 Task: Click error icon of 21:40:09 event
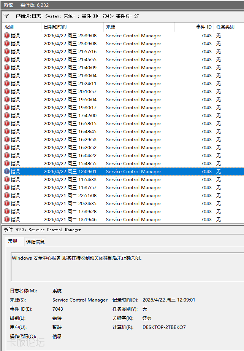point(7,67)
